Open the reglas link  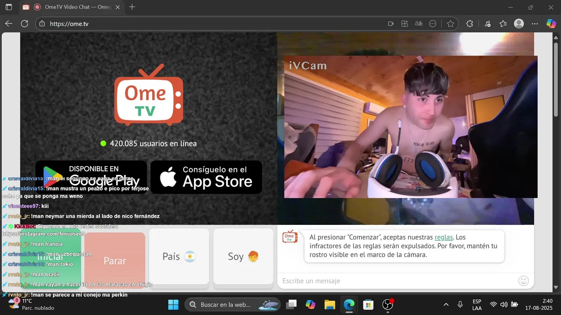click(x=444, y=237)
